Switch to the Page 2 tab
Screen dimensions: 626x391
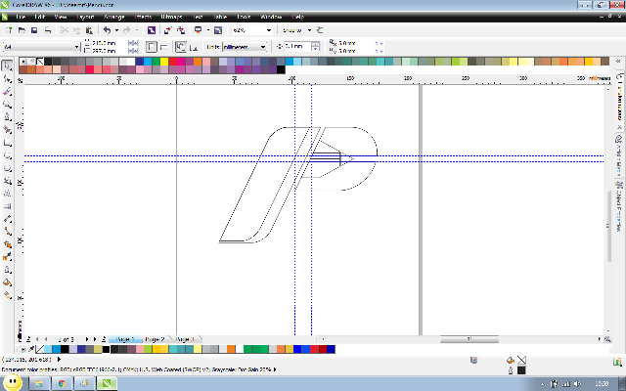tap(155, 339)
